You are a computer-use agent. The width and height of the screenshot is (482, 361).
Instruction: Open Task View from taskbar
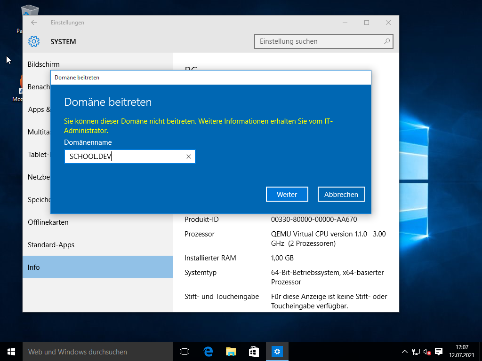(x=185, y=352)
